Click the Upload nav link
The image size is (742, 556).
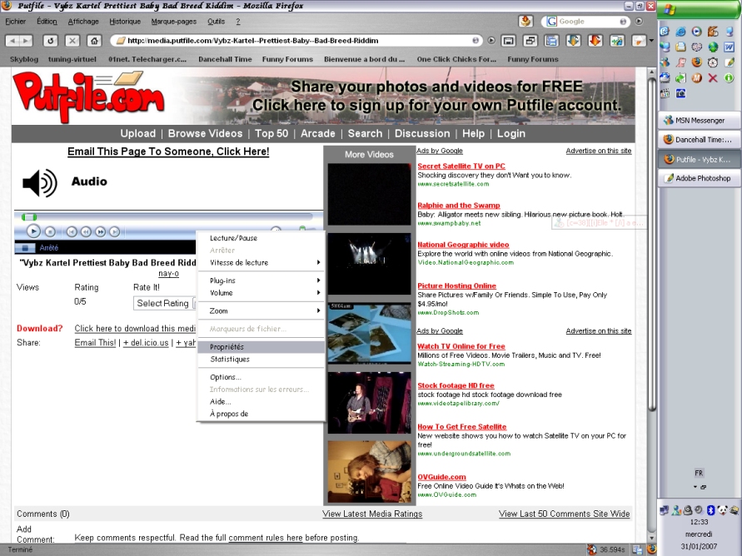[x=137, y=133]
